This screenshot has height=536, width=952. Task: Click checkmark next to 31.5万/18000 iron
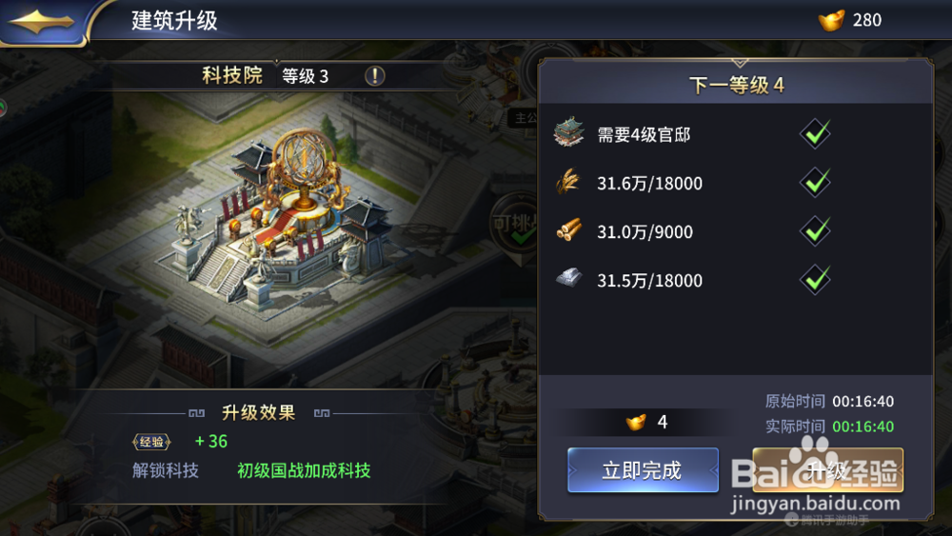816,279
